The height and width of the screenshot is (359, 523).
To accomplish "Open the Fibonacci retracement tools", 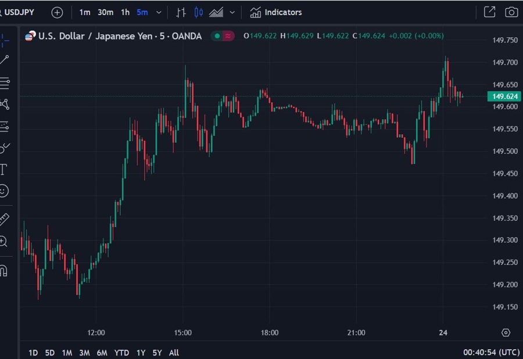I will [5, 82].
